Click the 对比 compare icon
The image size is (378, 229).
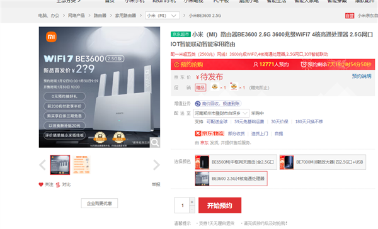[58, 185]
